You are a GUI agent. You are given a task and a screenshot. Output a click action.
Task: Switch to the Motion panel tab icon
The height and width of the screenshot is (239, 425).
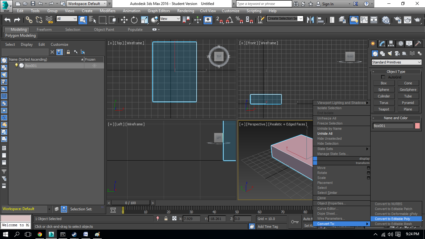click(x=400, y=44)
